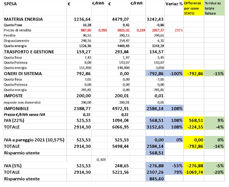Click the TRASPORTO E GESTIONE row label
Viewport: 229px width, 187px height.
pos(29,52)
